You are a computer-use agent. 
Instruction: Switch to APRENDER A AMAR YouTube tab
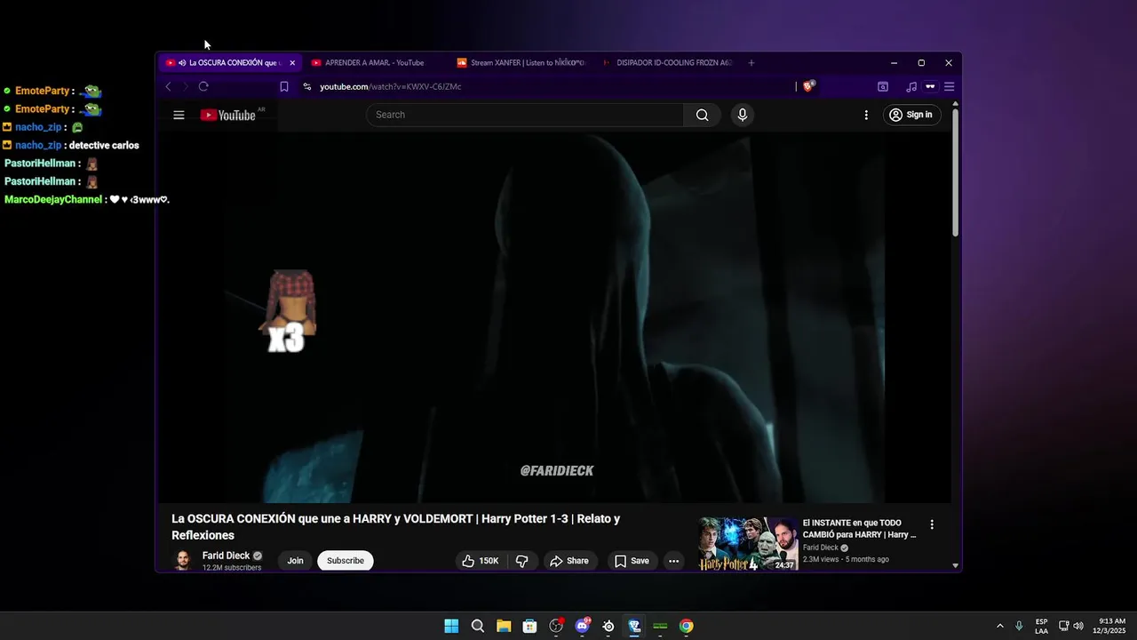(x=374, y=63)
